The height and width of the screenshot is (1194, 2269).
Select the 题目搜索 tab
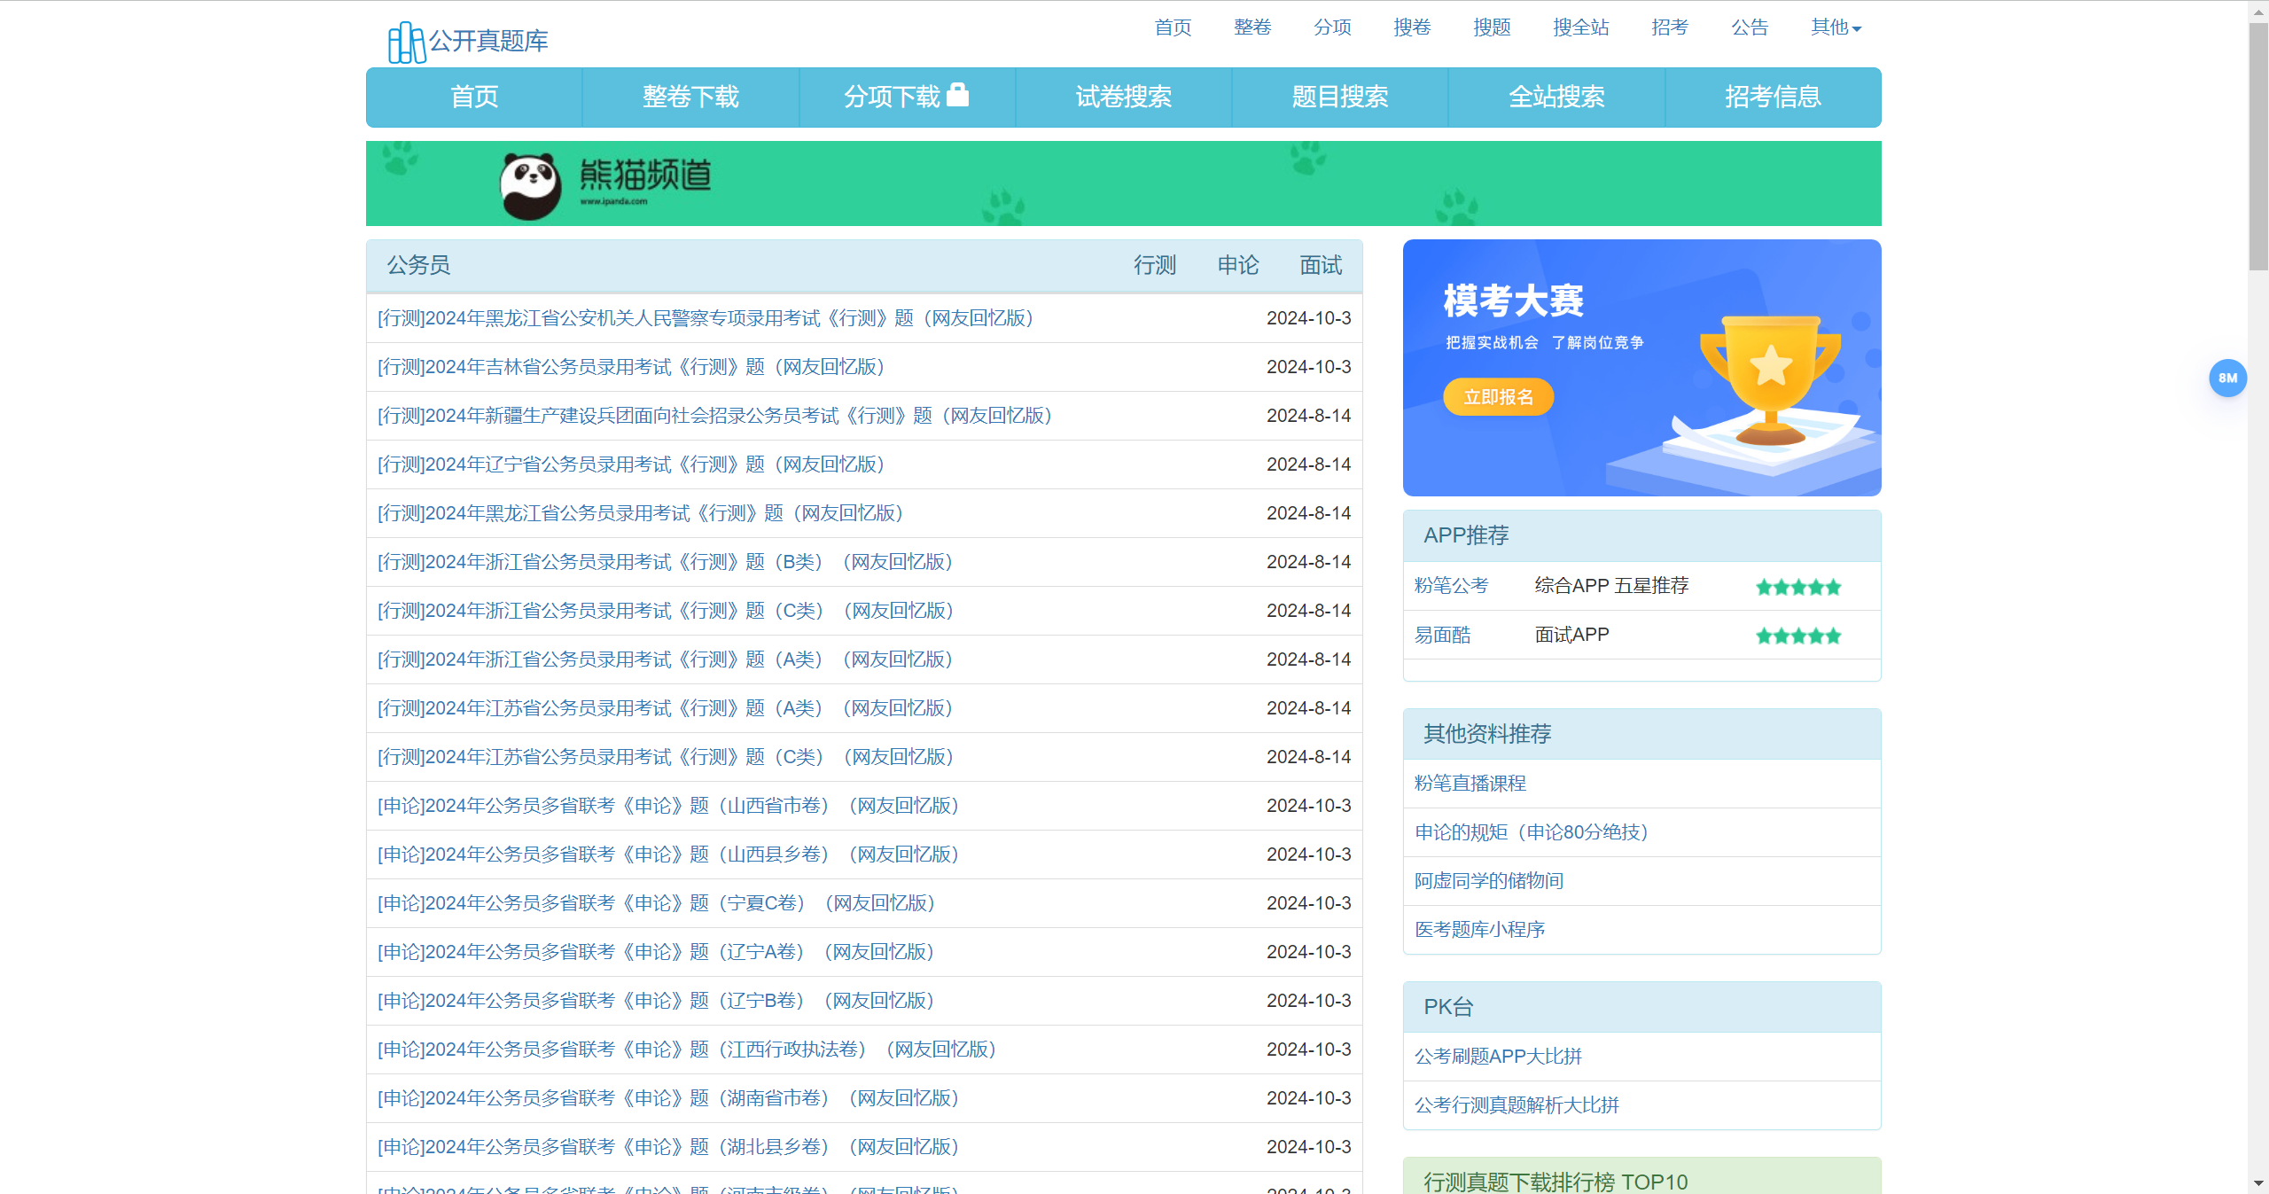point(1339,97)
